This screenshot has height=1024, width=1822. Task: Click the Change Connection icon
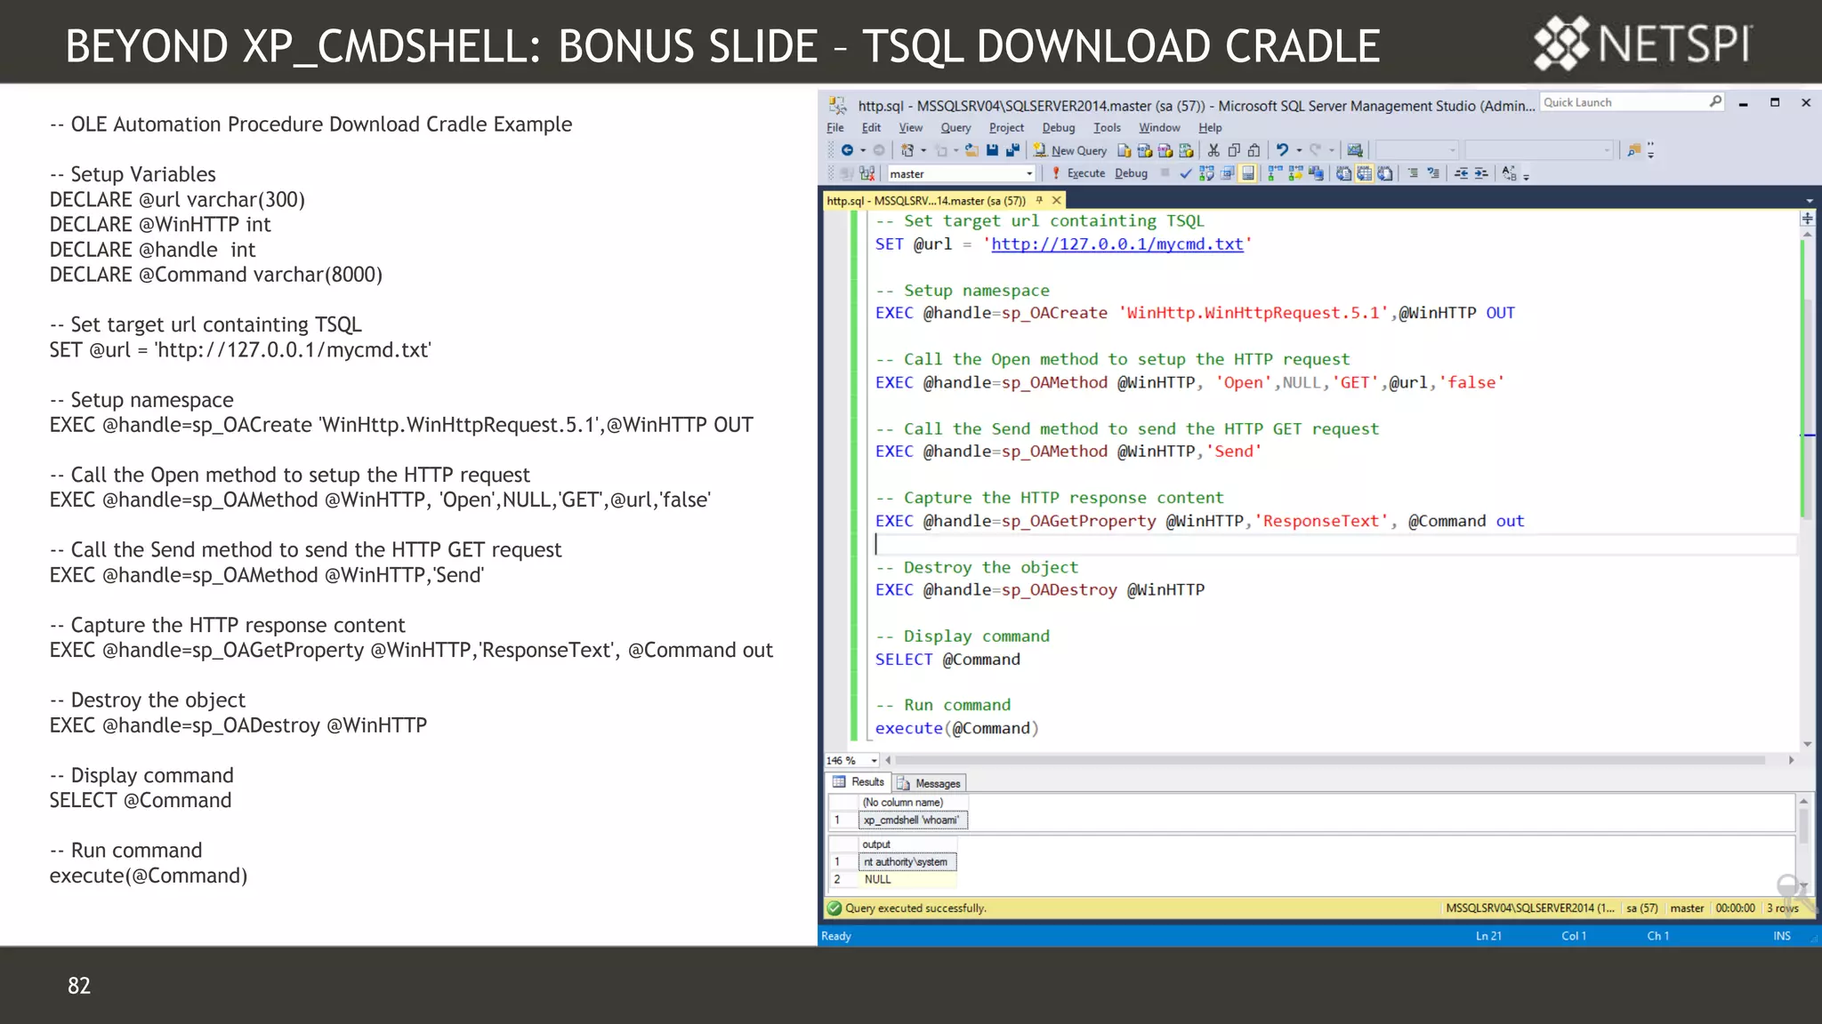(867, 173)
